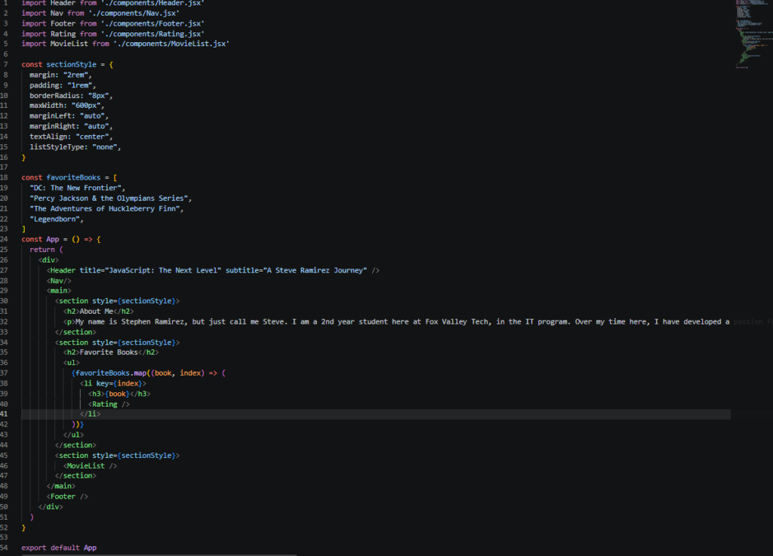773x556 pixels.
Task: Click the "Legendborn" string
Action: tap(54, 219)
